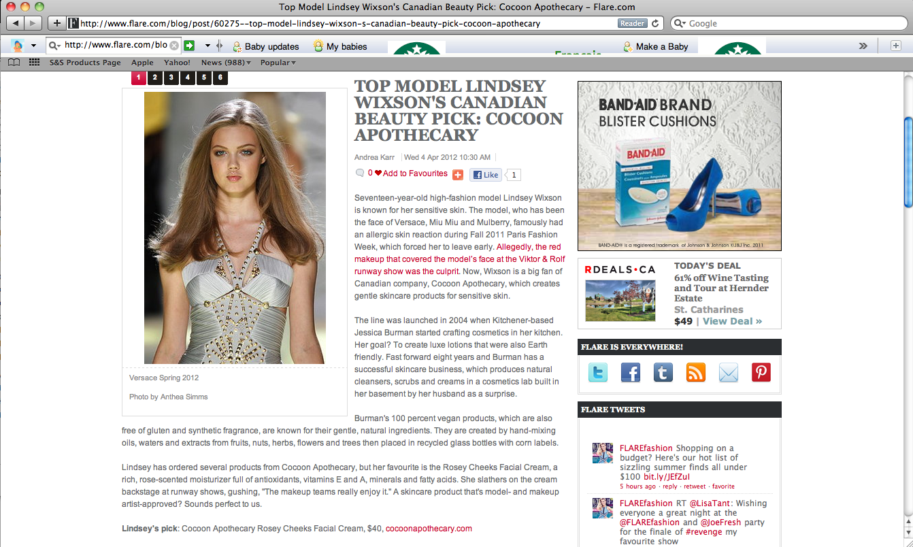Show more toolbar items via double chevron
913x547 pixels.
[x=863, y=46]
